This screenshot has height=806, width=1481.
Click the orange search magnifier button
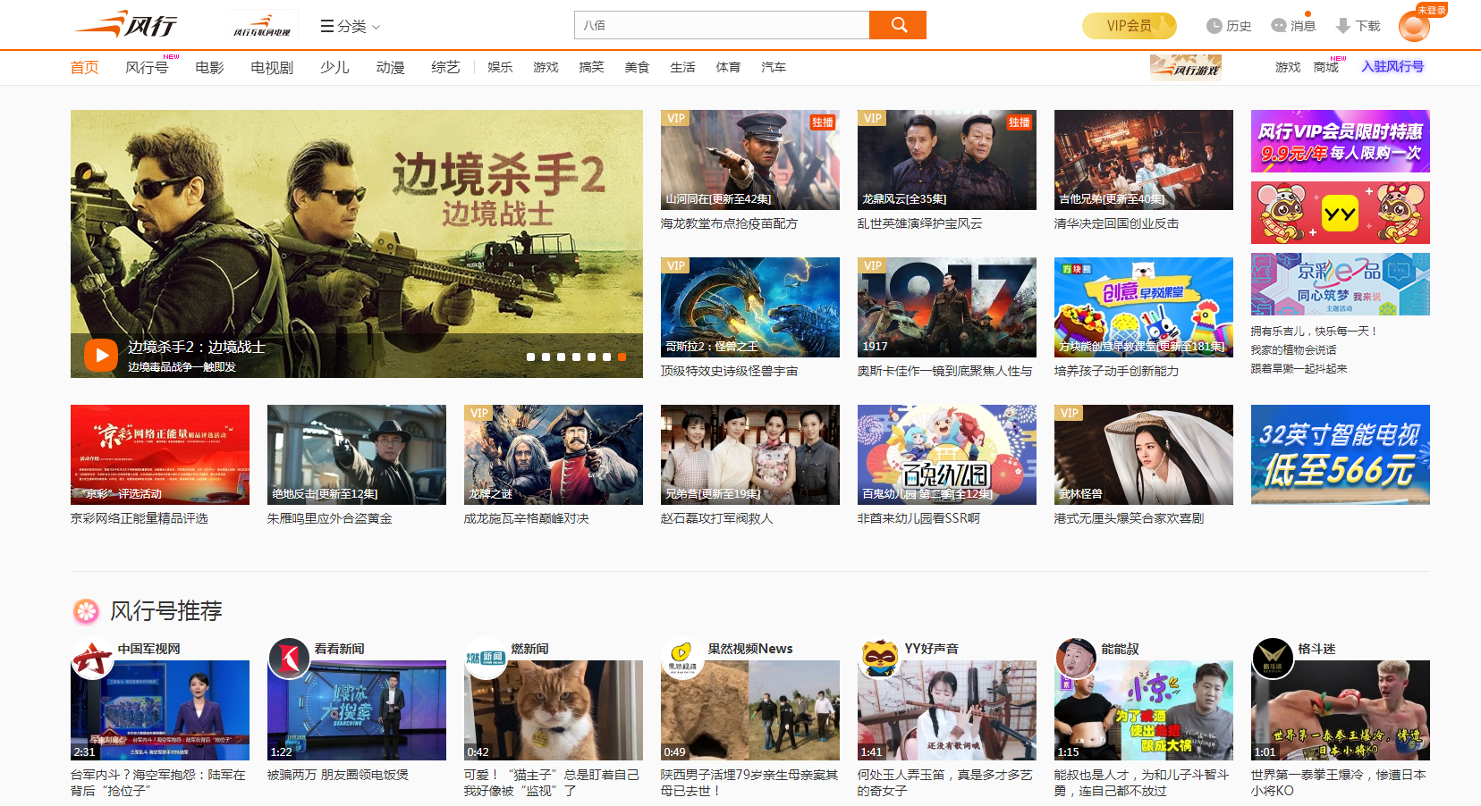[x=898, y=25]
